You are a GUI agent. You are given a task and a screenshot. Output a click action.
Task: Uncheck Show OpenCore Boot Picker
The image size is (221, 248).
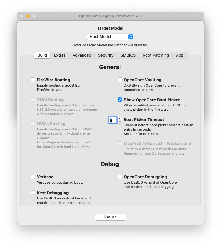[120, 100]
